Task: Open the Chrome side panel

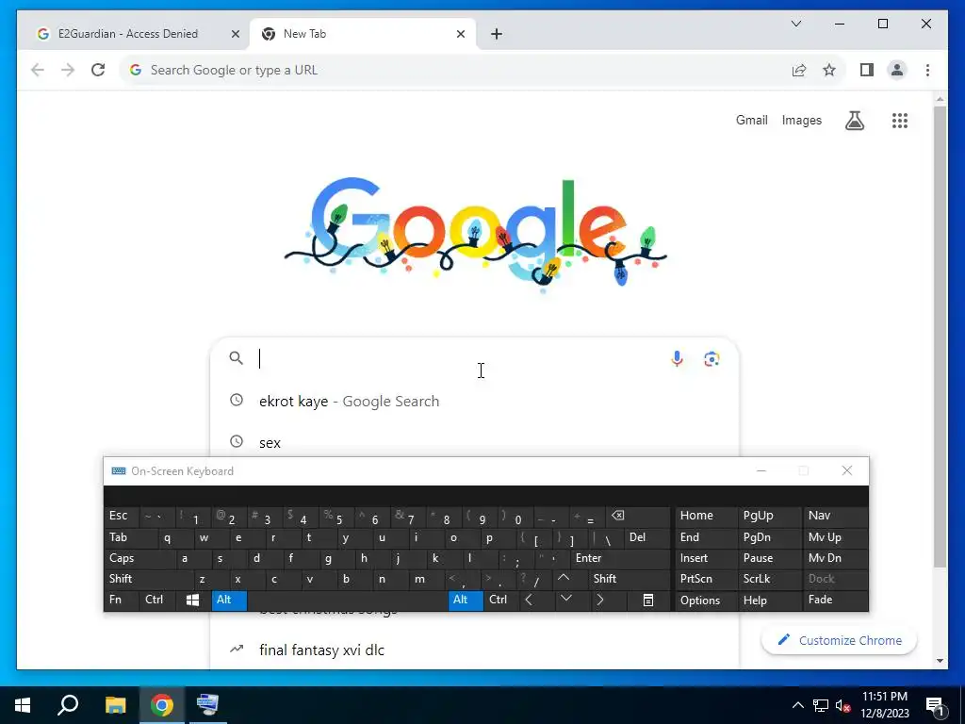Action: (867, 70)
